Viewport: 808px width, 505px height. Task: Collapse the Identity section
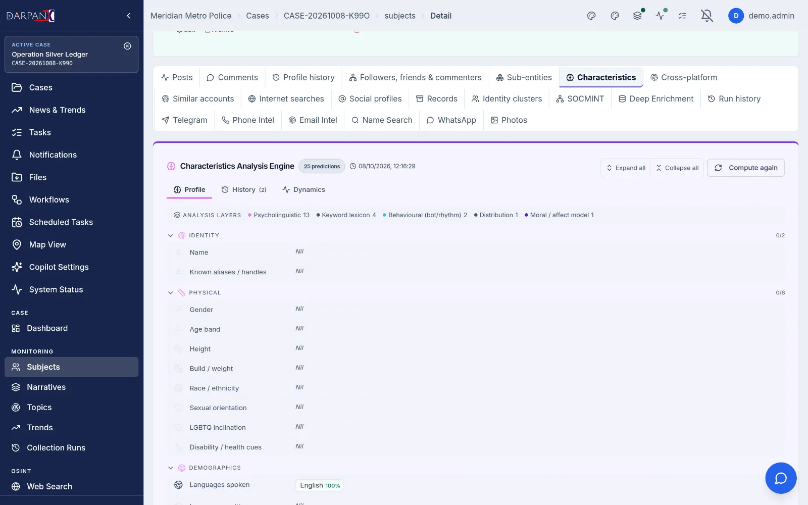click(170, 236)
